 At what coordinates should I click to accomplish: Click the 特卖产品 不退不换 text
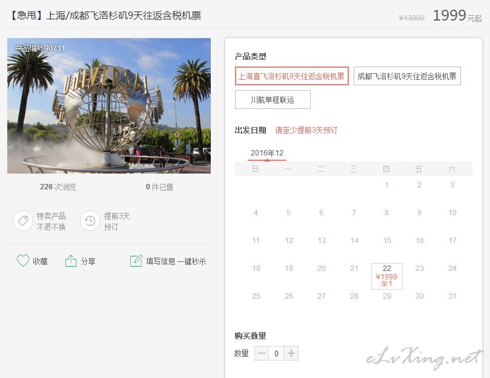pos(51,221)
